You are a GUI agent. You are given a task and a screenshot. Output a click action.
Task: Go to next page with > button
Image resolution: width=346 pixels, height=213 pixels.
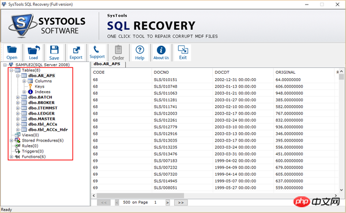(168, 203)
